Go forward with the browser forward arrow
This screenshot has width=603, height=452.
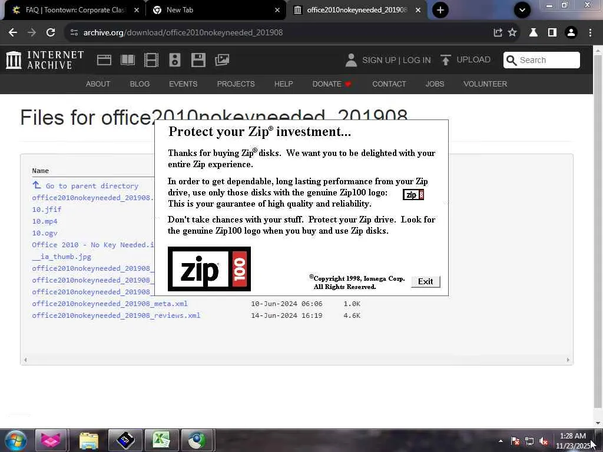pos(32,32)
